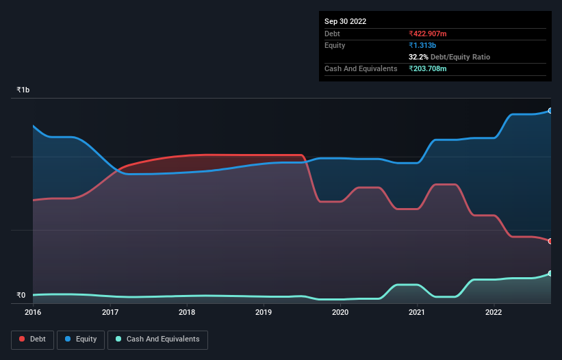Click the blue Equity legend dot

click(68, 339)
